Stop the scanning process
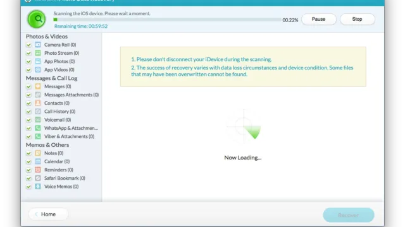405x227 pixels. point(357,19)
